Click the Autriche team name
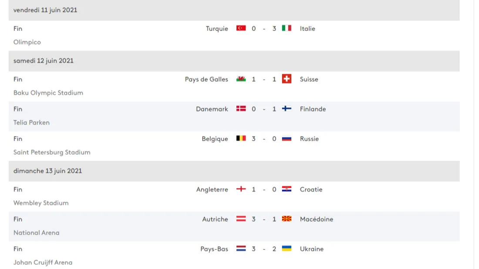 pos(215,219)
